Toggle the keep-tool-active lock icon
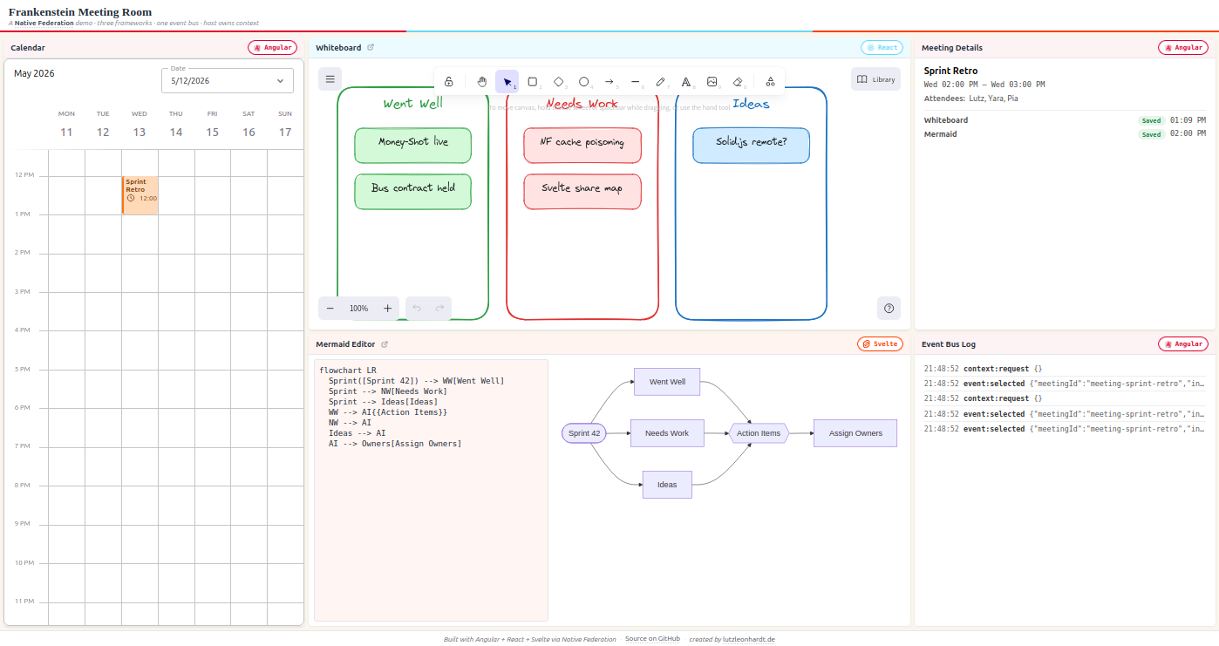The width and height of the screenshot is (1219, 646). [x=449, y=82]
